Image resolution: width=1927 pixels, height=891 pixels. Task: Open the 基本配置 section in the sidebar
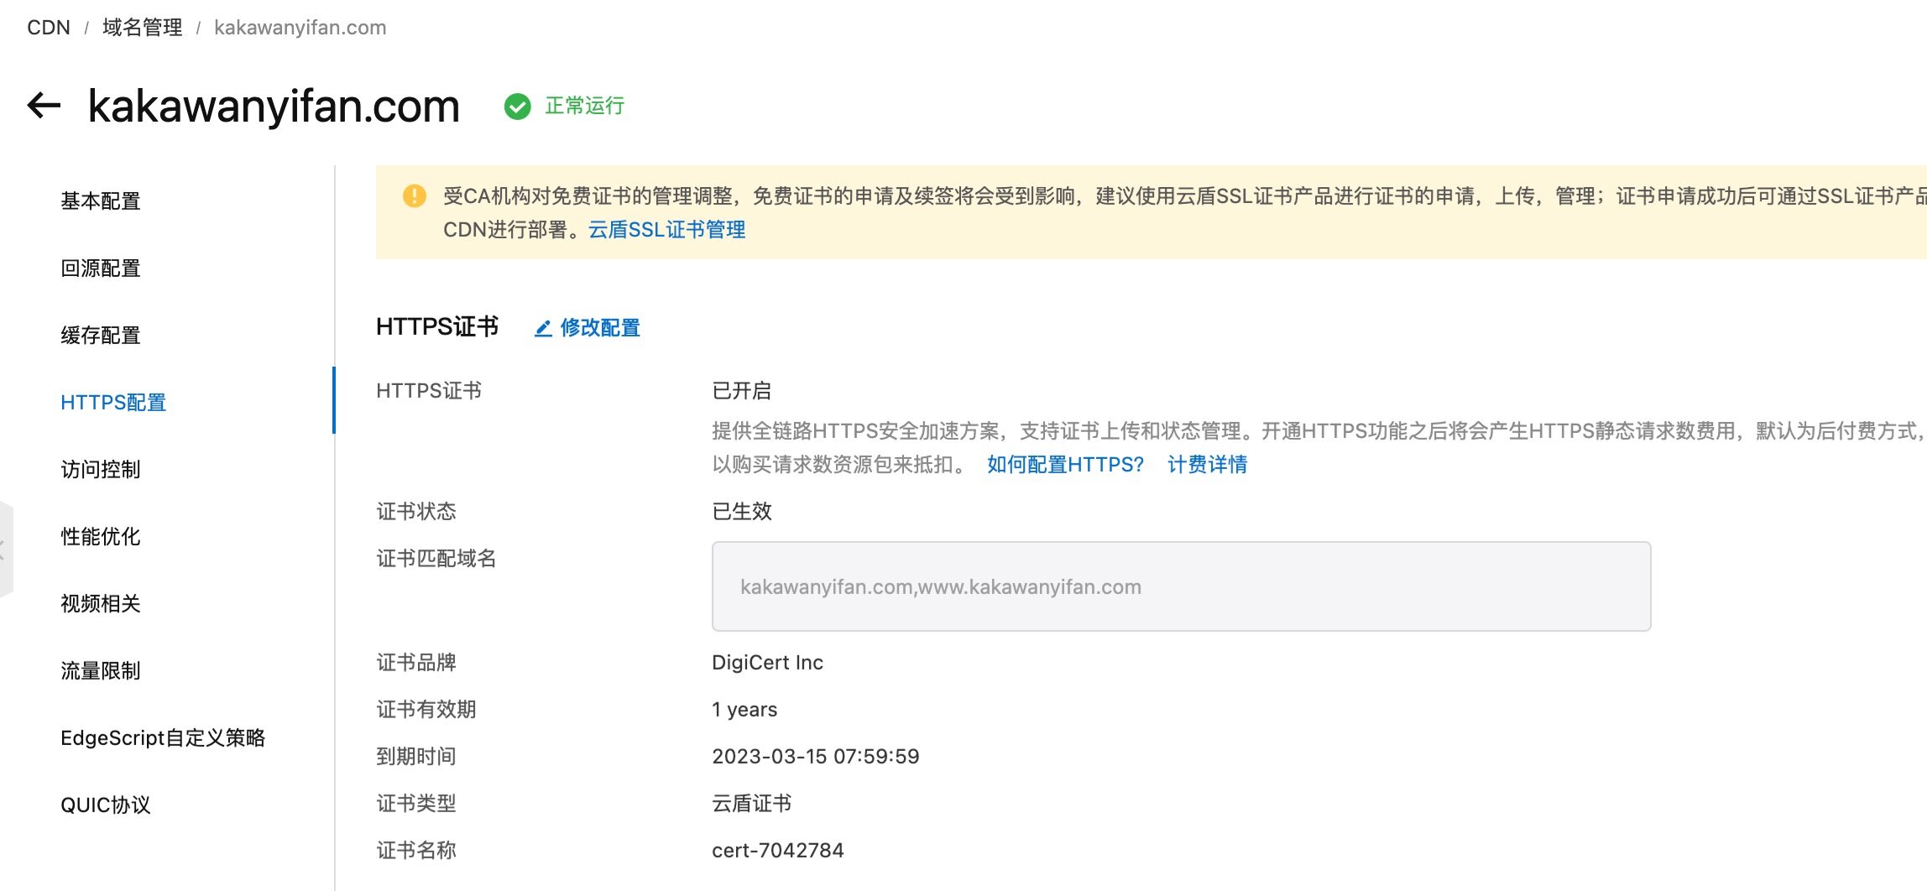[100, 201]
